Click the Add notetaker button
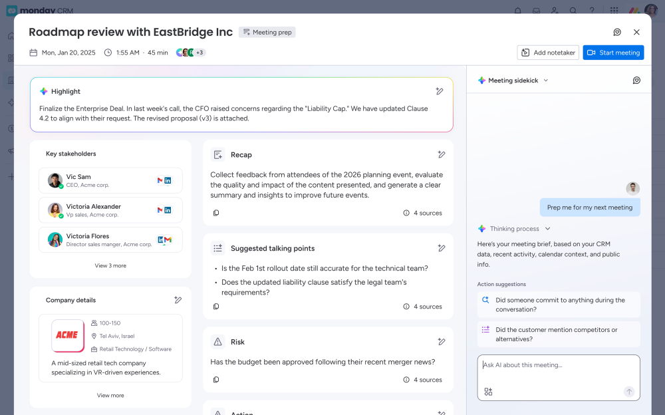 click(548, 53)
